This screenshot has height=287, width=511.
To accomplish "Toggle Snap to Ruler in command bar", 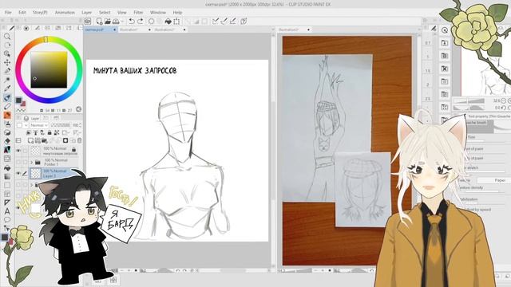I will click(215, 22).
